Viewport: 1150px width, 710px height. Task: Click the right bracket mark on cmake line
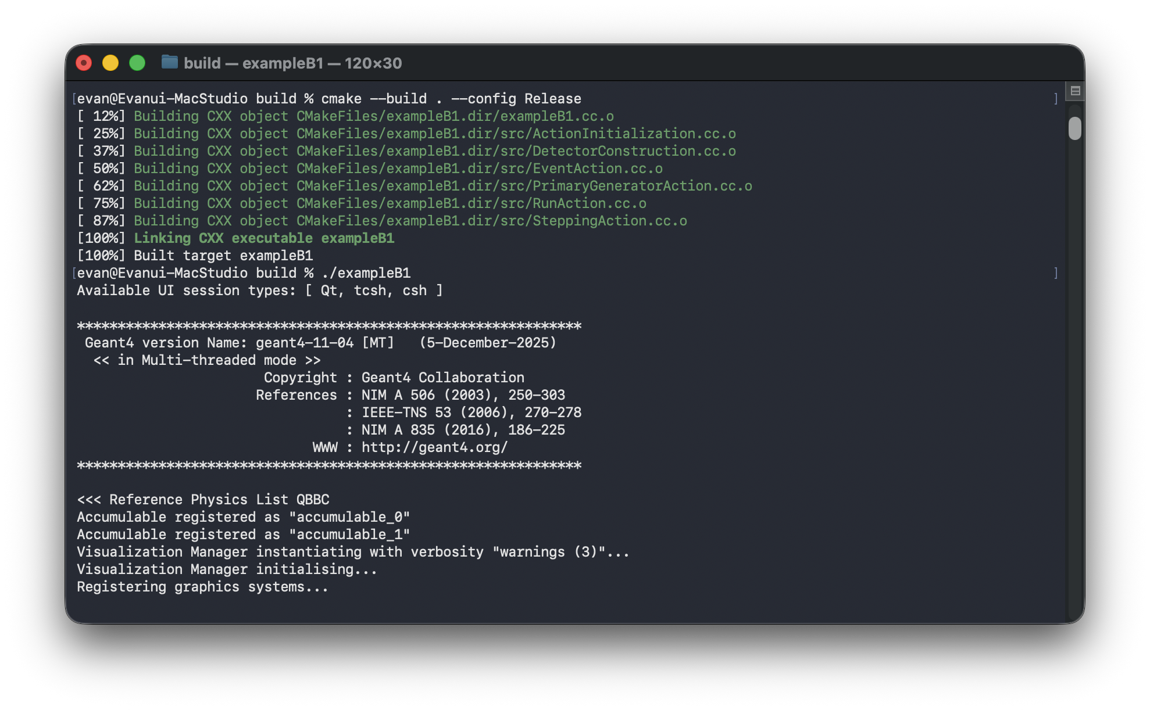(x=1056, y=99)
